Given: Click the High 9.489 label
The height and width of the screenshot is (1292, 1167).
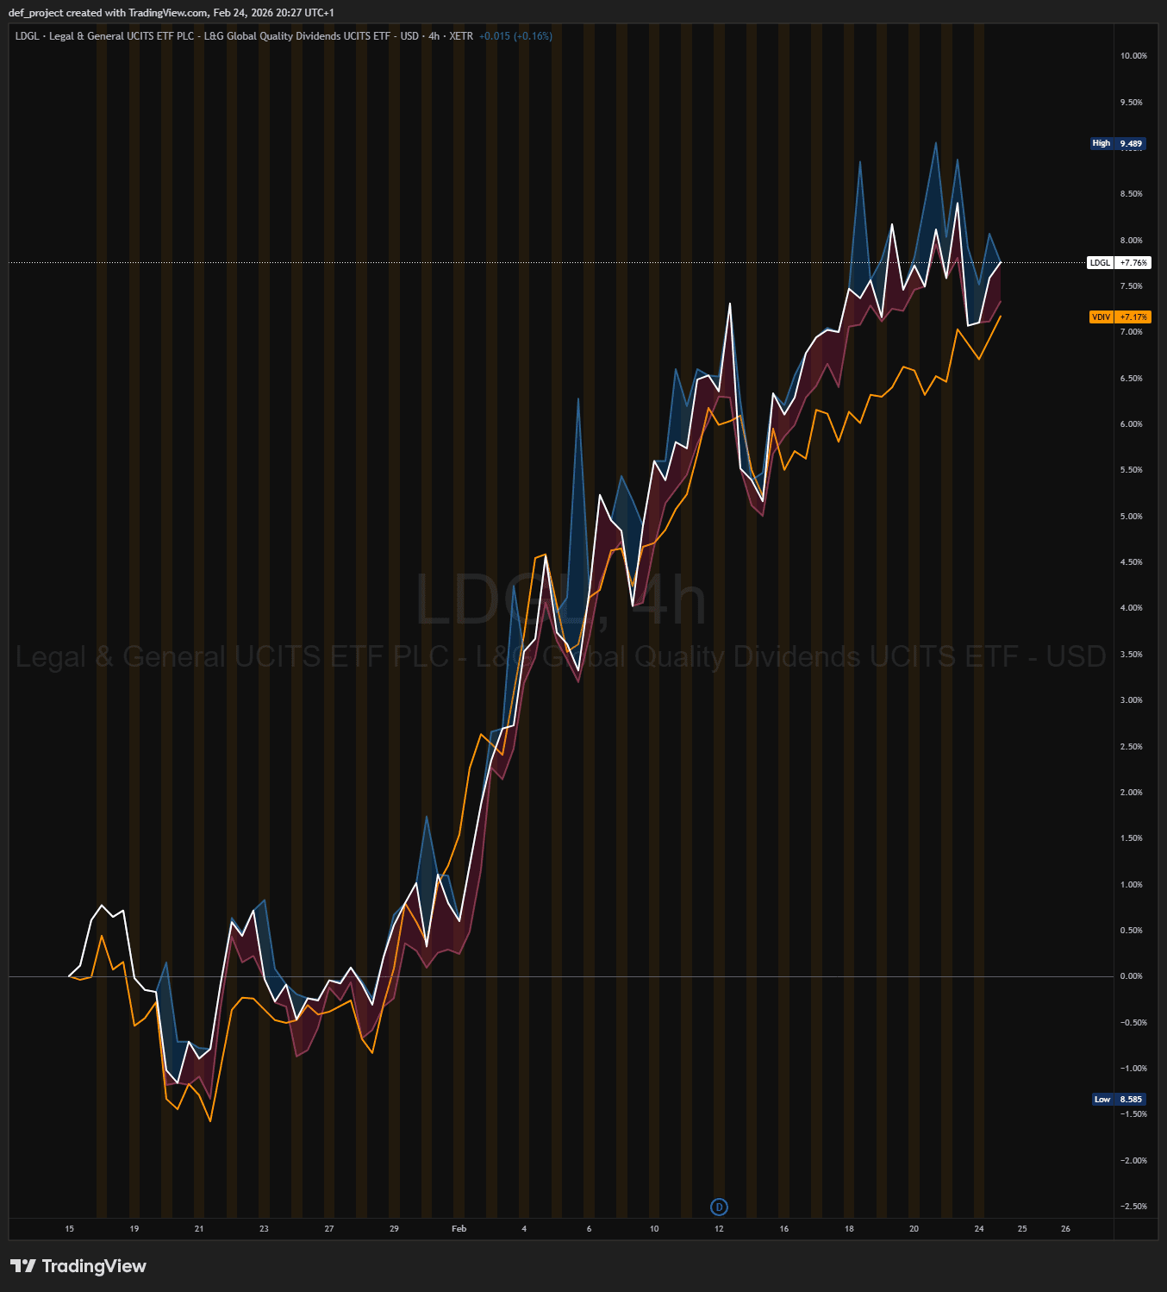Looking at the screenshot, I should 1118,143.
